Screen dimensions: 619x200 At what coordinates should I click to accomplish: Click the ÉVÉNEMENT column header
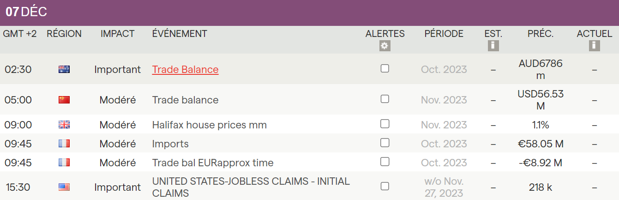tap(180, 34)
